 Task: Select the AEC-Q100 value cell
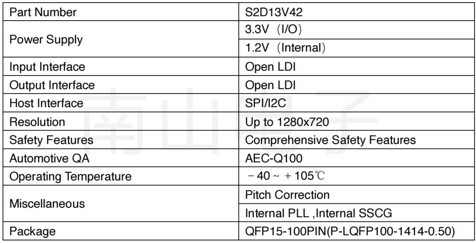point(274,158)
